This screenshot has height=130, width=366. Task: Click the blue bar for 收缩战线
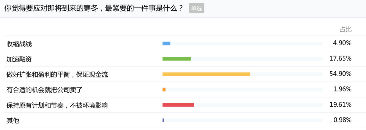166,44
